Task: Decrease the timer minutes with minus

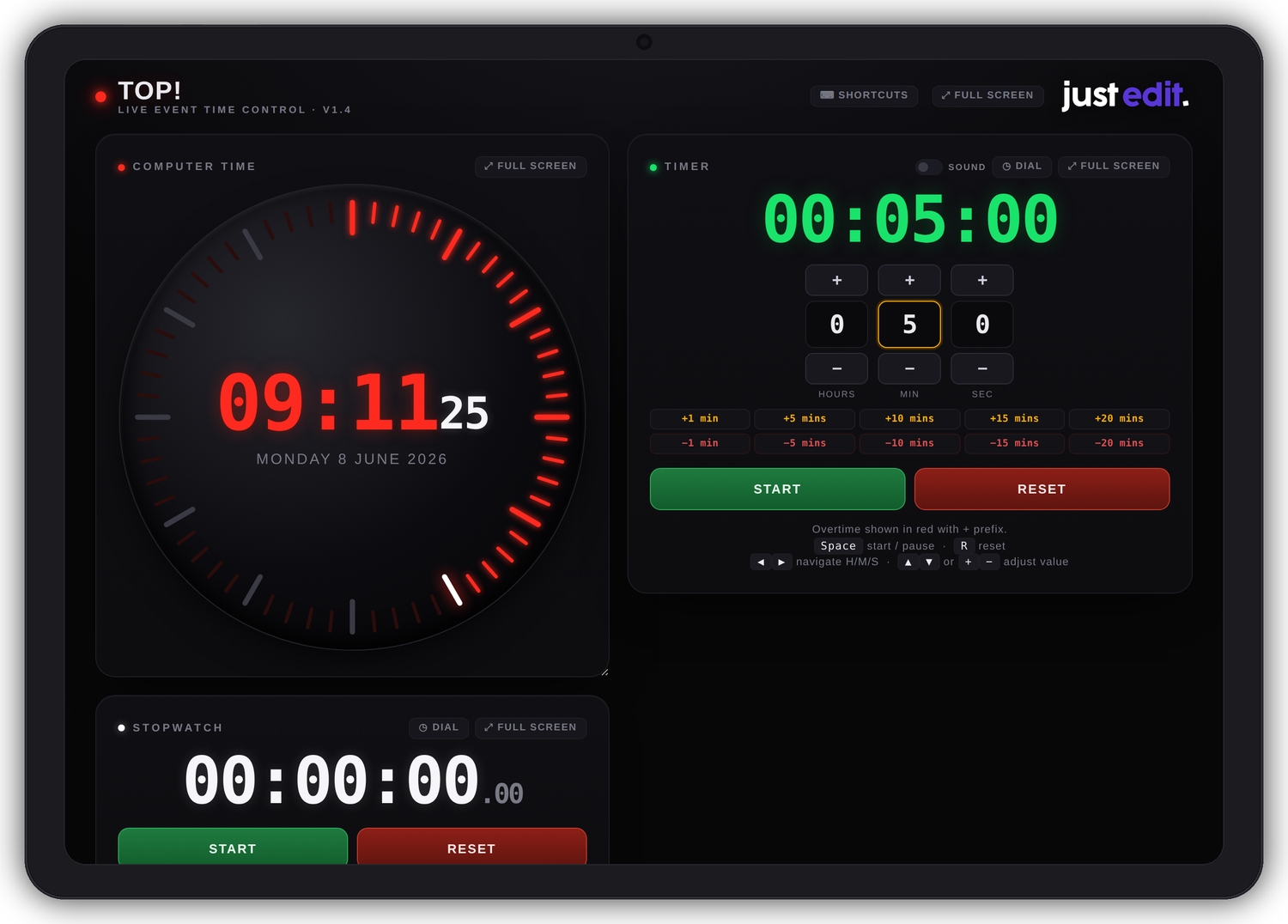Action: click(909, 368)
